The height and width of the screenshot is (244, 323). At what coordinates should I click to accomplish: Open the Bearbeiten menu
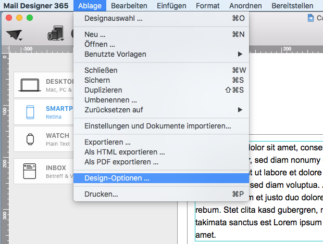point(129,6)
